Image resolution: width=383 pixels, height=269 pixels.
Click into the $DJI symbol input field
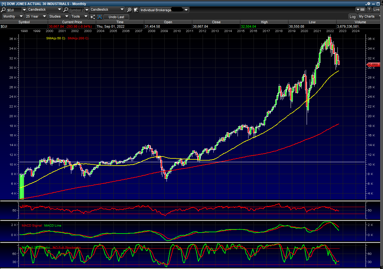(14, 10)
